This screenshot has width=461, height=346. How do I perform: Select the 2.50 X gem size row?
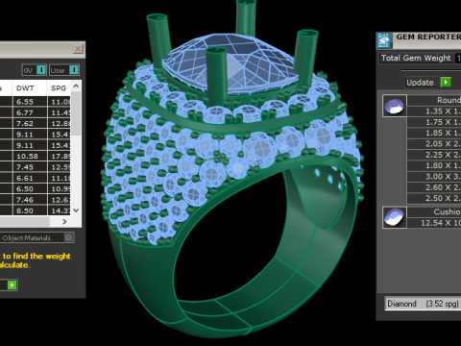coord(434,198)
